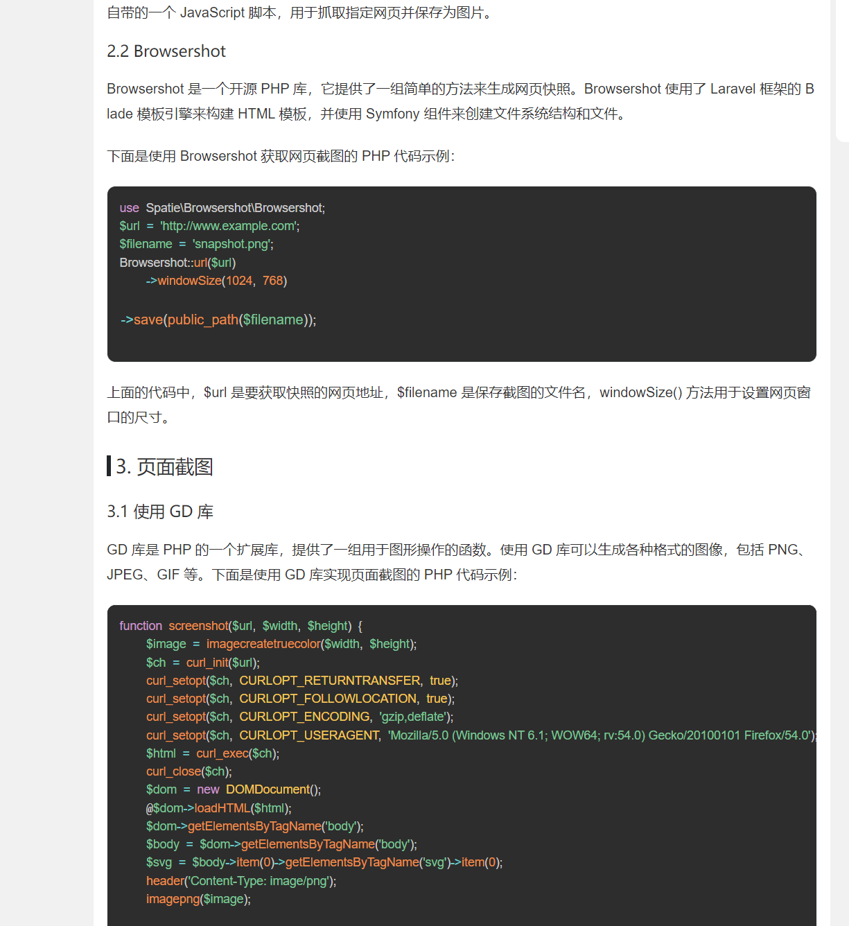Viewport: 849px width, 926px height.
Task: Click the "$dom = new DOMDocument();" line
Action: coord(233,789)
